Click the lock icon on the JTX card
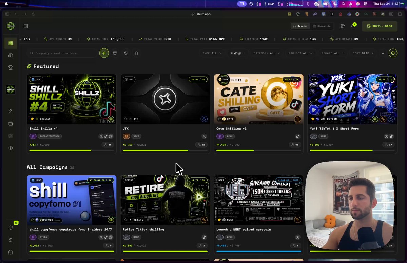The image size is (407, 263). click(x=204, y=119)
